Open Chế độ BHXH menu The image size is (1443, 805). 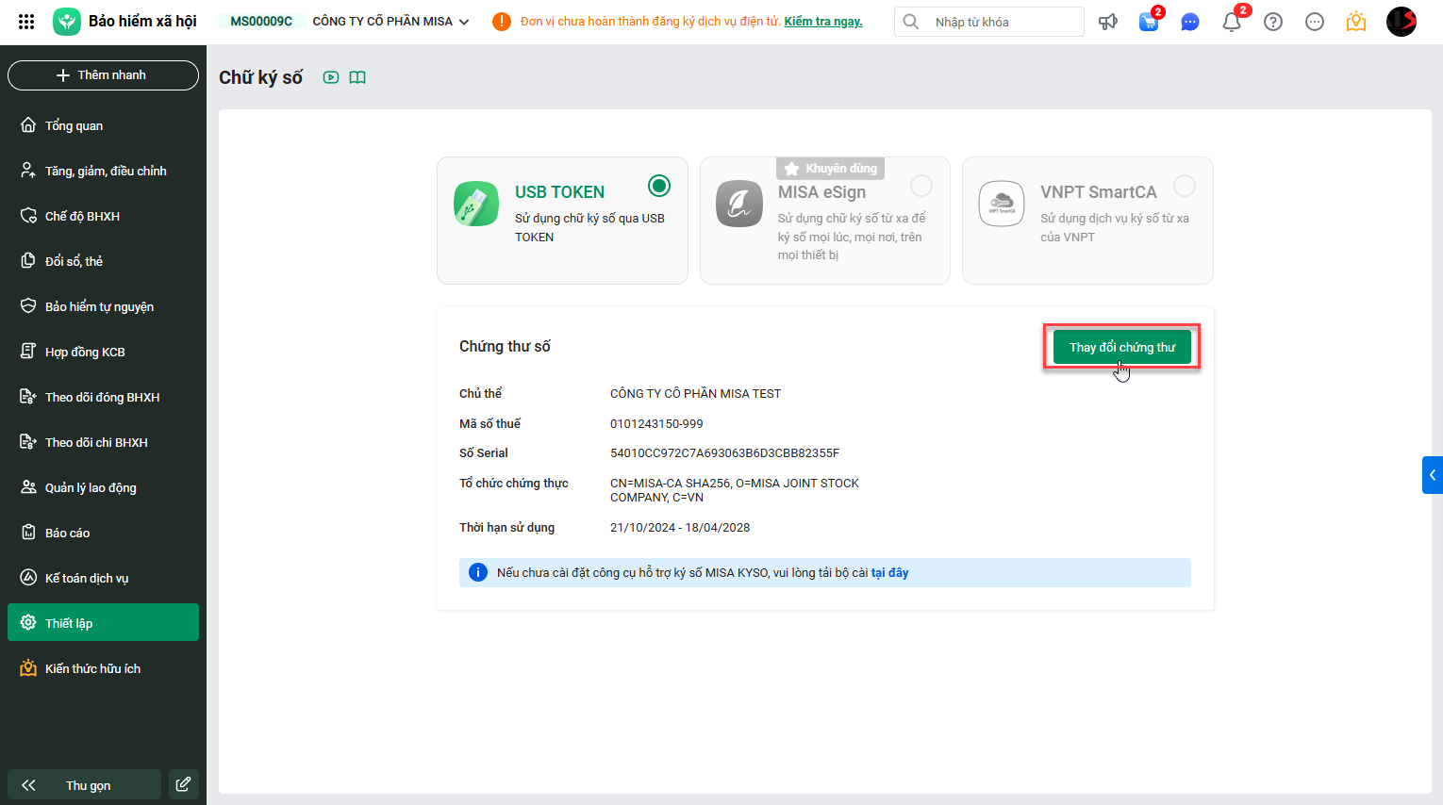coord(103,216)
